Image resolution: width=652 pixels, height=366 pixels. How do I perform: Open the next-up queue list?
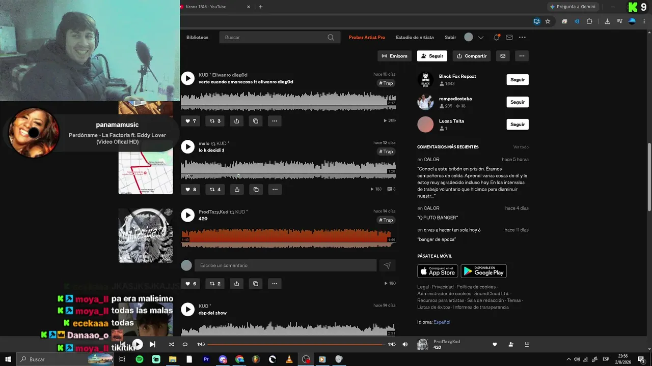point(527,344)
